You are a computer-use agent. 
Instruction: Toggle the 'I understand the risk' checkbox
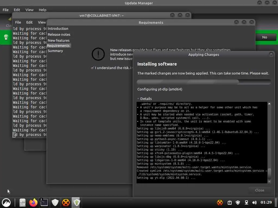coord(92,68)
